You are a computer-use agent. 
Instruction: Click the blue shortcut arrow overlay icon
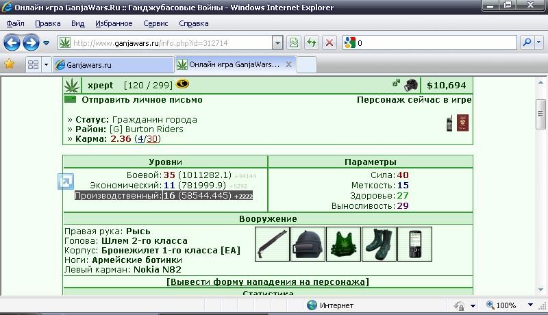click(x=66, y=181)
